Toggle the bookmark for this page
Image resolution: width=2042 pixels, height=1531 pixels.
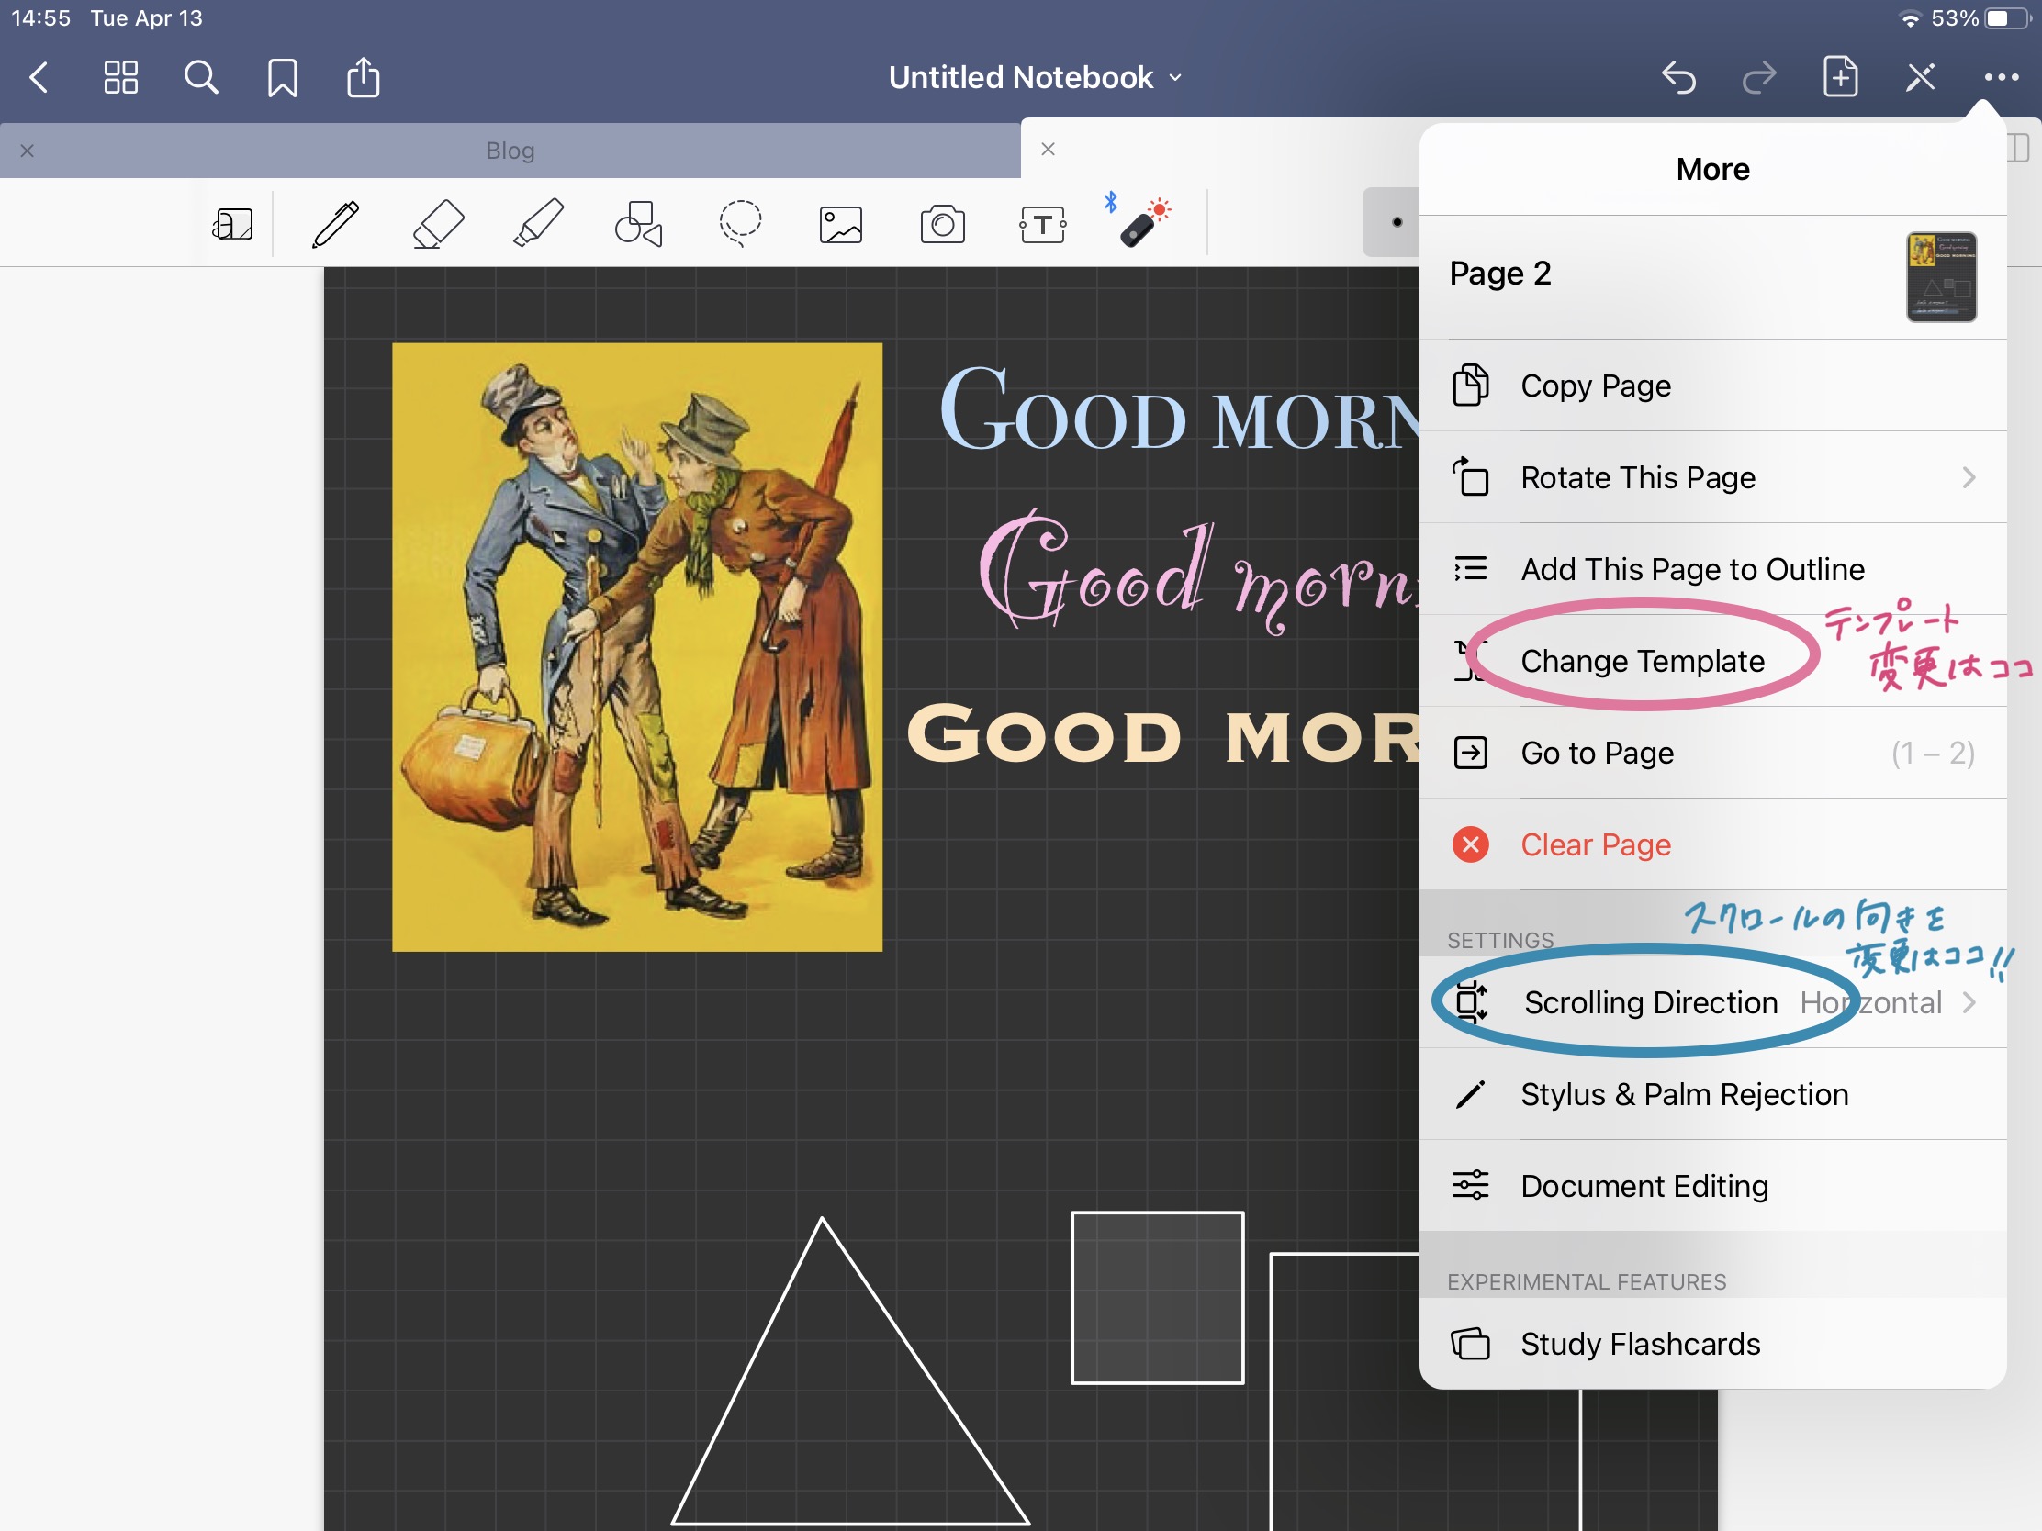tap(283, 77)
